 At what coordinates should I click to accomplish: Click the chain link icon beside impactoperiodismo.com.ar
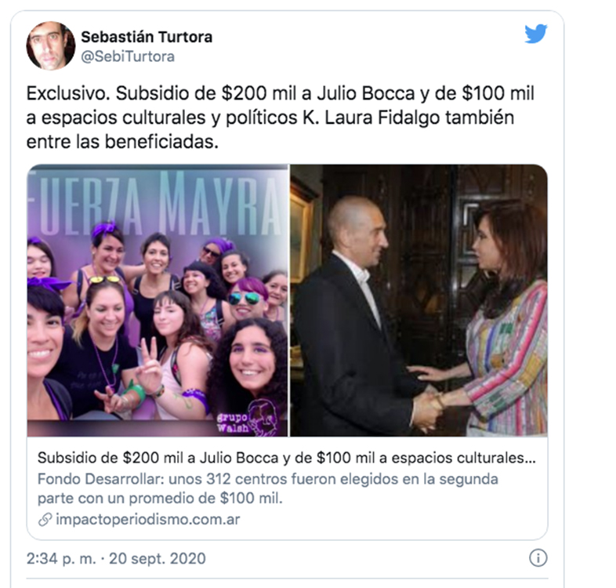[x=45, y=519]
